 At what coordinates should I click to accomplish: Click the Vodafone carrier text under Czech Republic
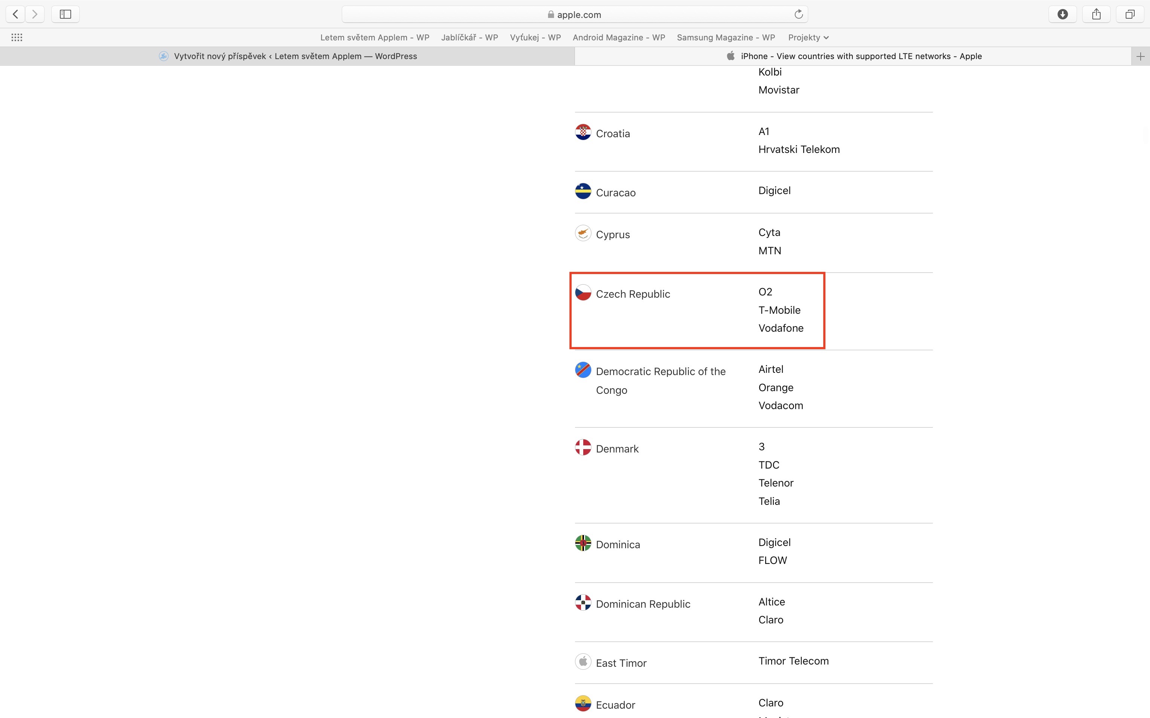coord(781,328)
